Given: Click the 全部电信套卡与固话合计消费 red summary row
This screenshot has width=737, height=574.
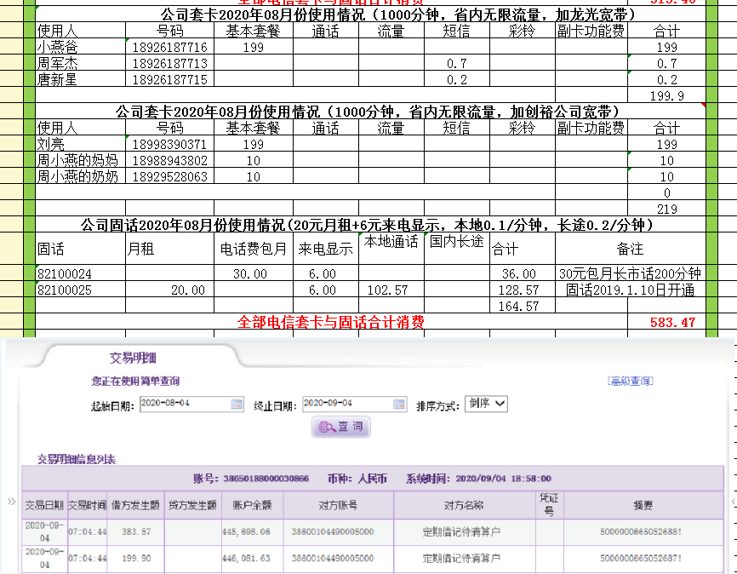Looking at the screenshot, I should [x=330, y=322].
